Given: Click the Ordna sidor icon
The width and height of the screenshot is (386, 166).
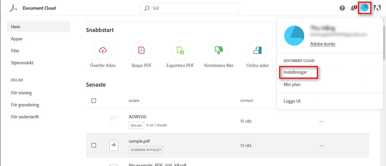Looking at the screenshot, I should click(258, 50).
